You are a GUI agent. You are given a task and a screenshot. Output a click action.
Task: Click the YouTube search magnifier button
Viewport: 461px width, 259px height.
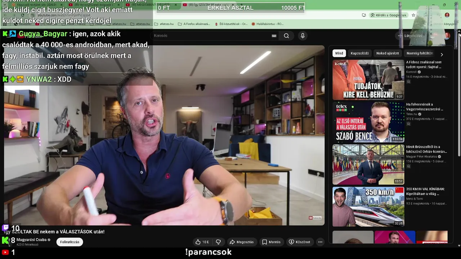286,36
